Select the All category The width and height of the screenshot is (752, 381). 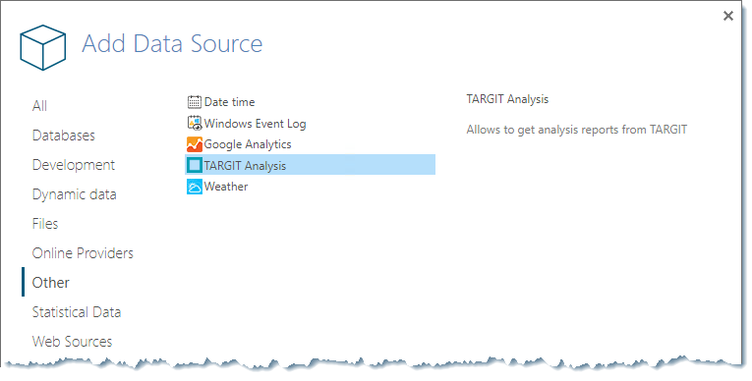(x=39, y=106)
